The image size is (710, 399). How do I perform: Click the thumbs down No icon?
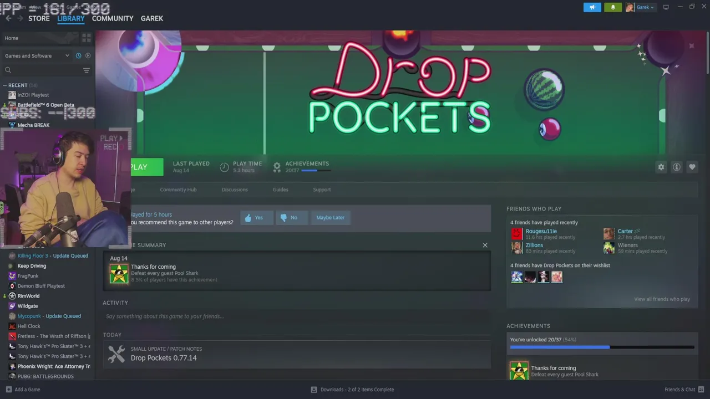pyautogui.click(x=283, y=218)
